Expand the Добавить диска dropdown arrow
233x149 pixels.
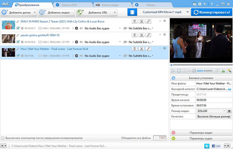pos(34,12)
